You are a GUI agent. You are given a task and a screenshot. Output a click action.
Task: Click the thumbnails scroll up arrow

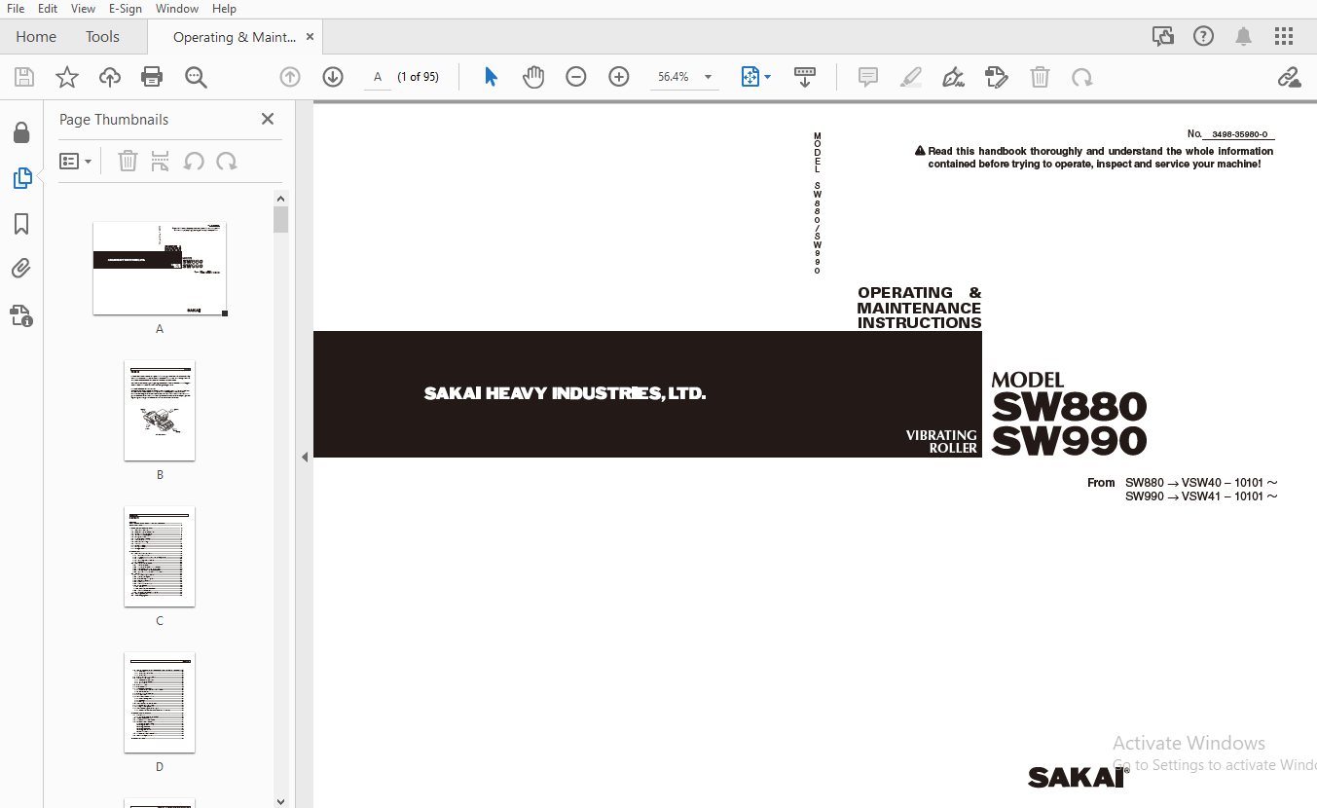280,198
